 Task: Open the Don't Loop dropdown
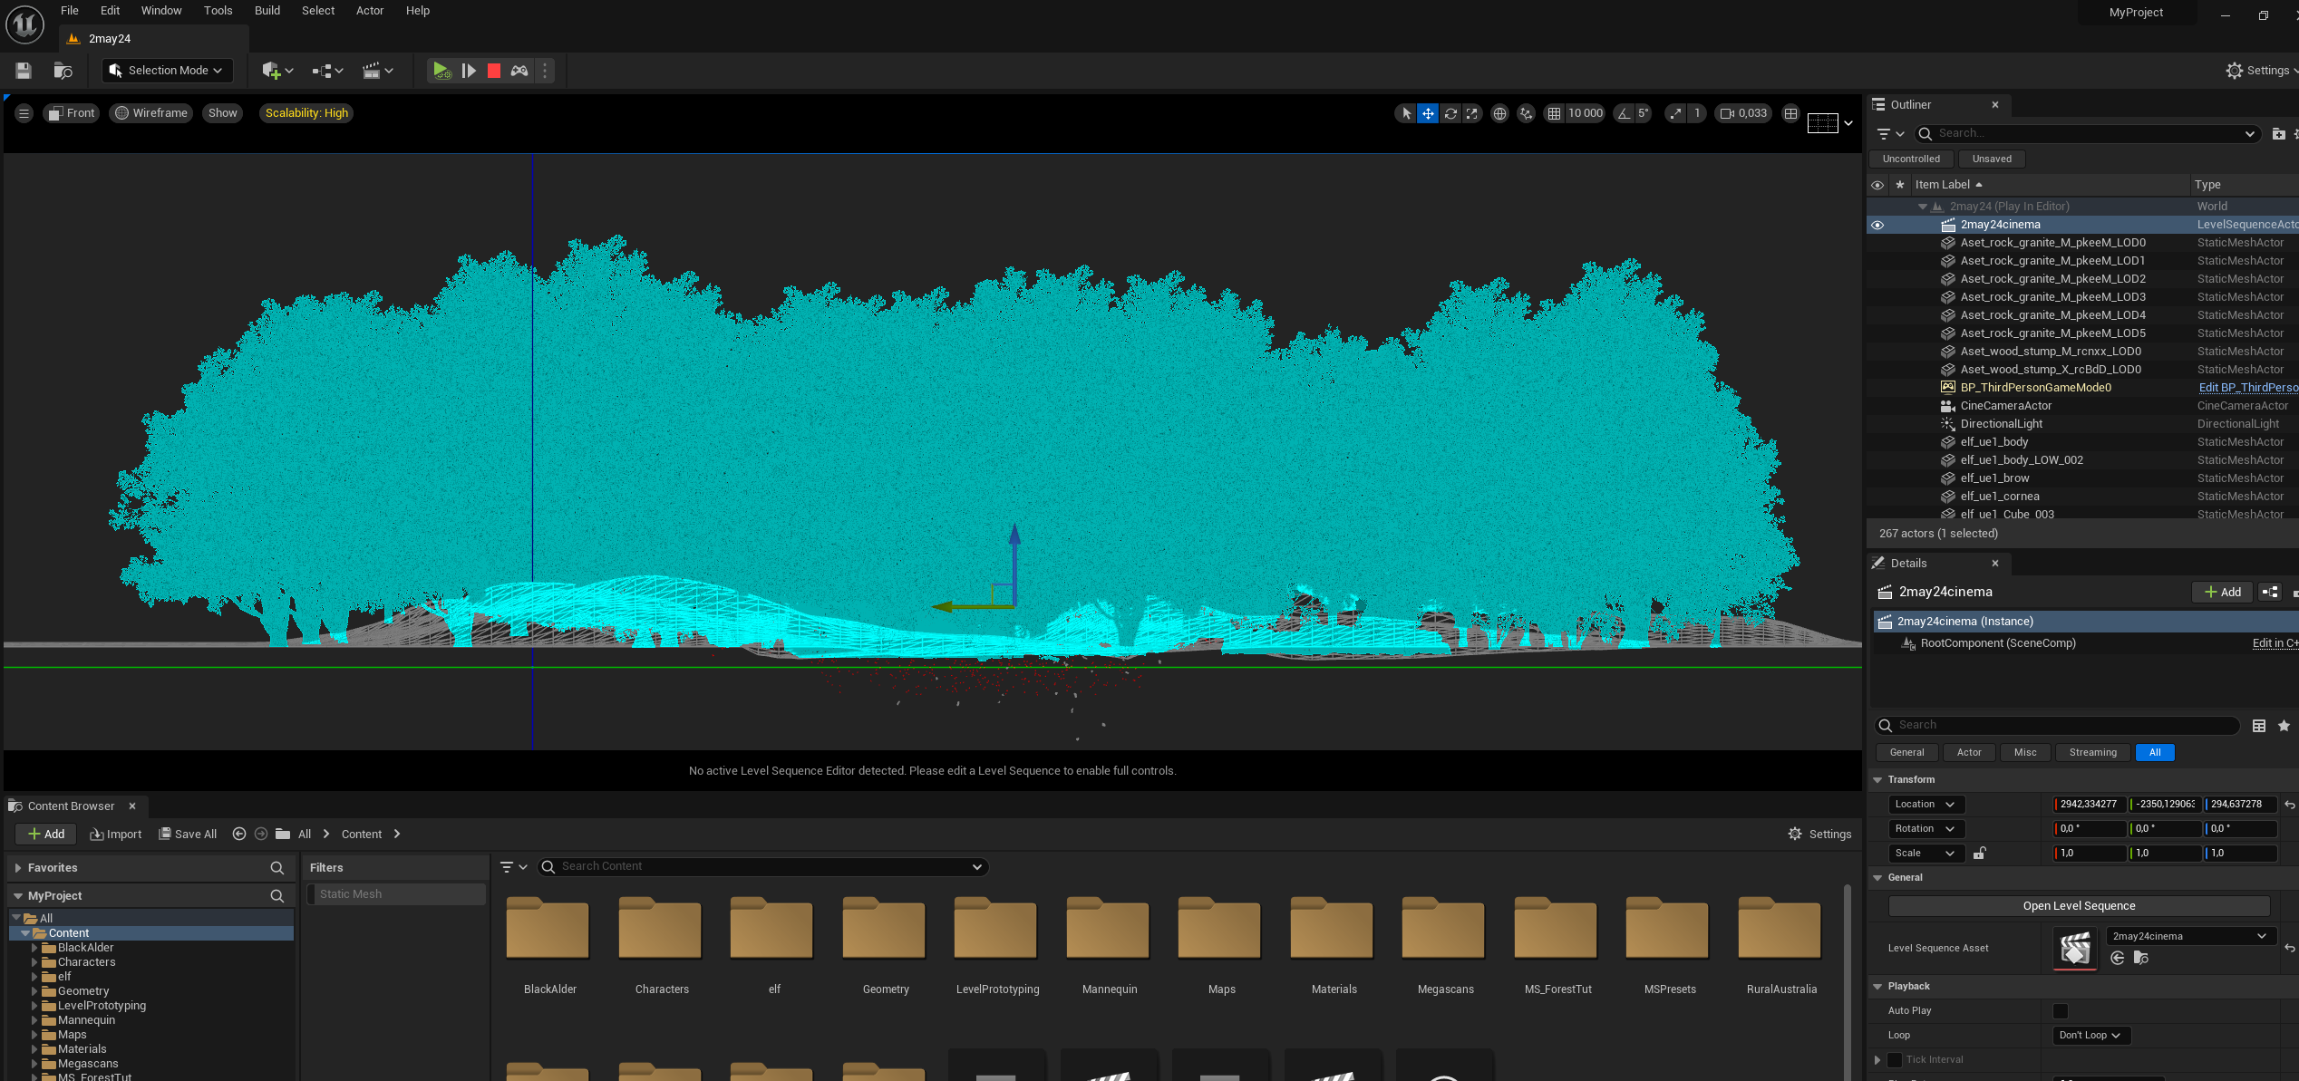(x=2090, y=1035)
